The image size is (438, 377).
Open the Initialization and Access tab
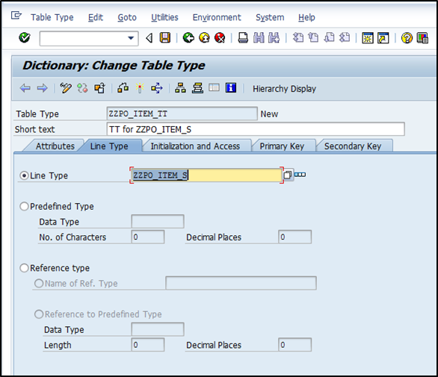coord(195,146)
